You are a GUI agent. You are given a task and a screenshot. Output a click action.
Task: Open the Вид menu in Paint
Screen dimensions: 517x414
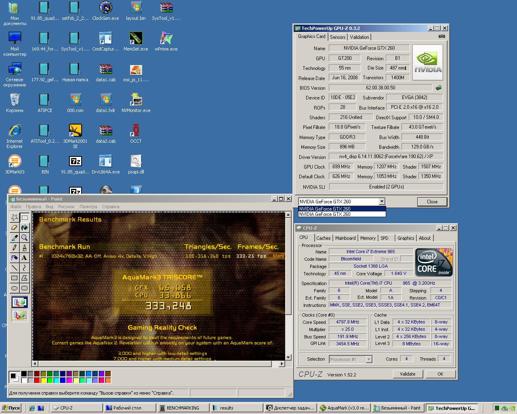[49, 207]
